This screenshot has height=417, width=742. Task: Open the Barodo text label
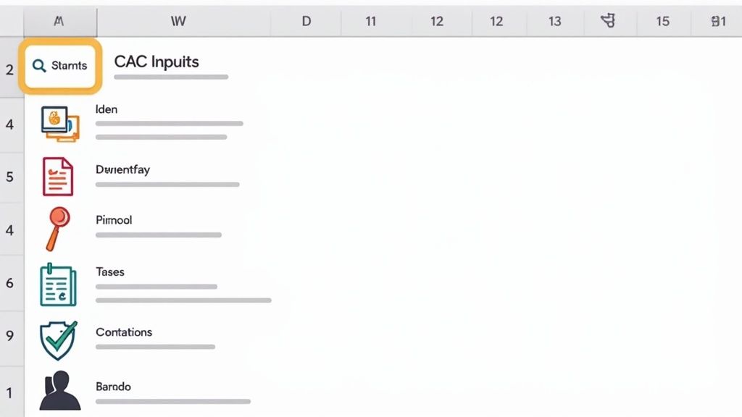tap(113, 387)
